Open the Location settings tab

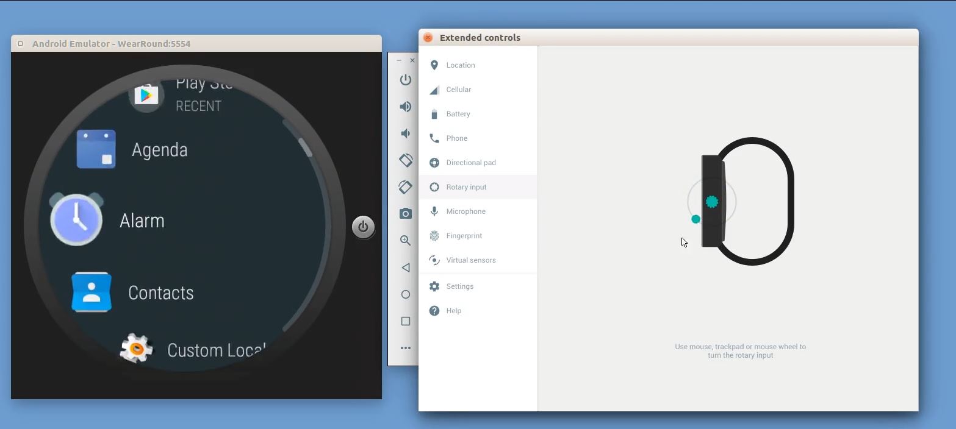pyautogui.click(x=460, y=65)
